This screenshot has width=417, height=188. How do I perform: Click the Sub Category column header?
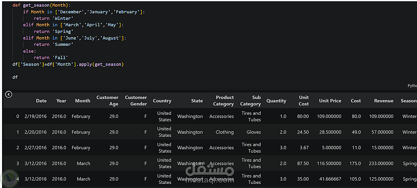[251, 101]
